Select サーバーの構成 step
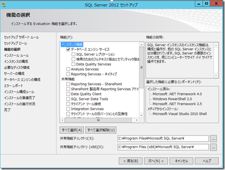 pos(14,74)
